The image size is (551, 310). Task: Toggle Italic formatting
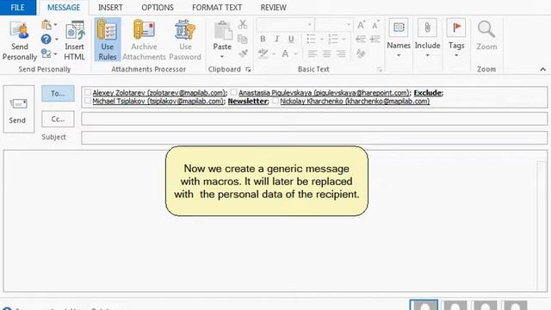click(x=277, y=39)
